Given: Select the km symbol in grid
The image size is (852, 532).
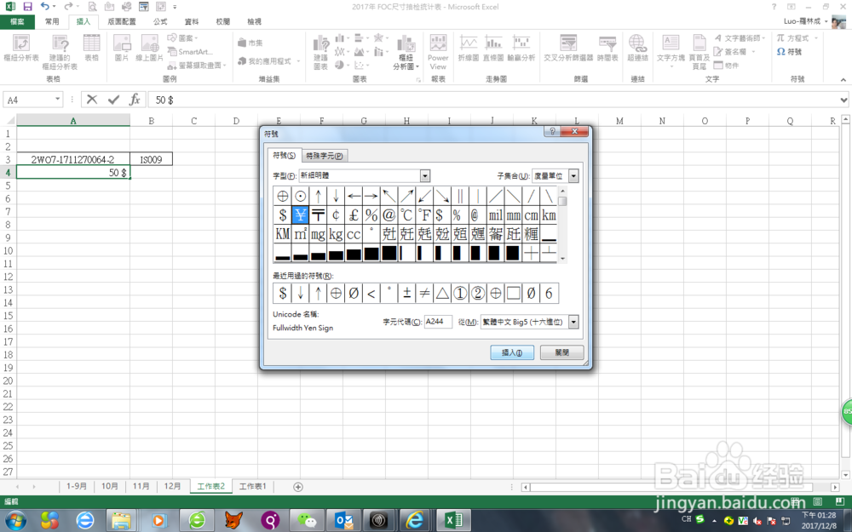Looking at the screenshot, I should [549, 215].
